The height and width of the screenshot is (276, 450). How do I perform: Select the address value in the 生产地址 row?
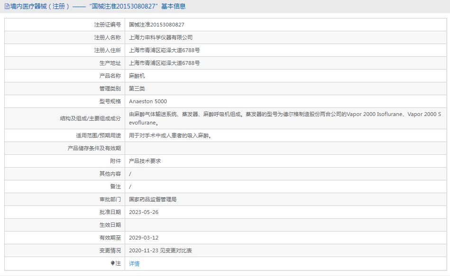coord(164,63)
